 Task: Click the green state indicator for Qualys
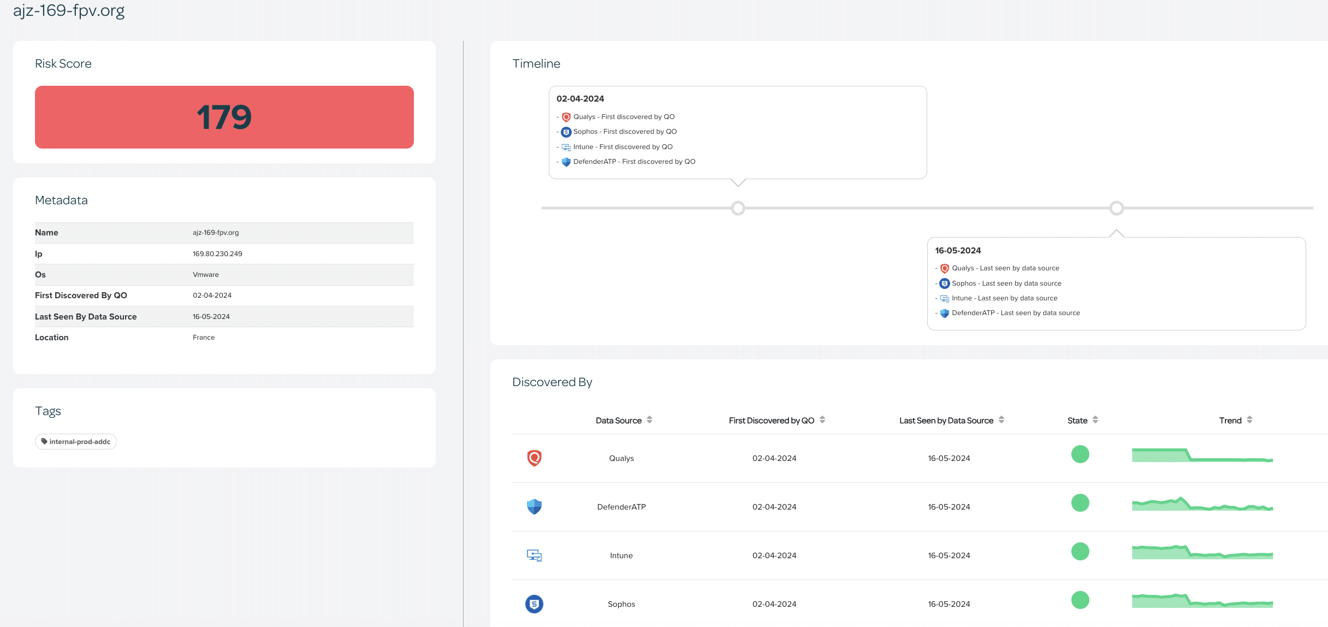pyautogui.click(x=1080, y=454)
